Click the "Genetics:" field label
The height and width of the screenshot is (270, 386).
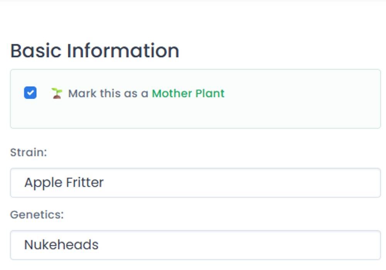[37, 214]
